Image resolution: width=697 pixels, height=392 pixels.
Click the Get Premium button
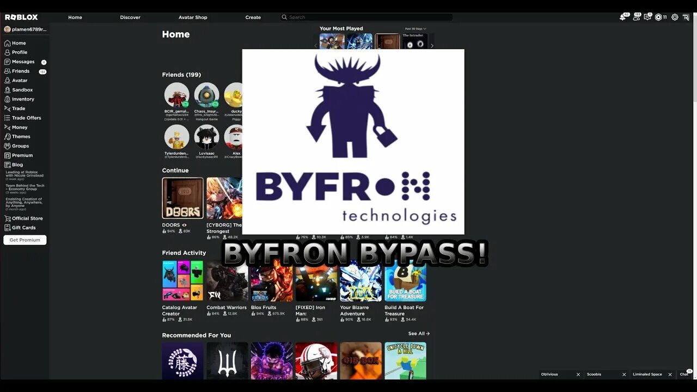25,240
